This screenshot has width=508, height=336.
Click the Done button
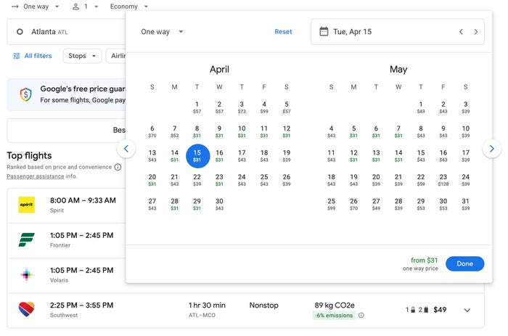coord(464,263)
